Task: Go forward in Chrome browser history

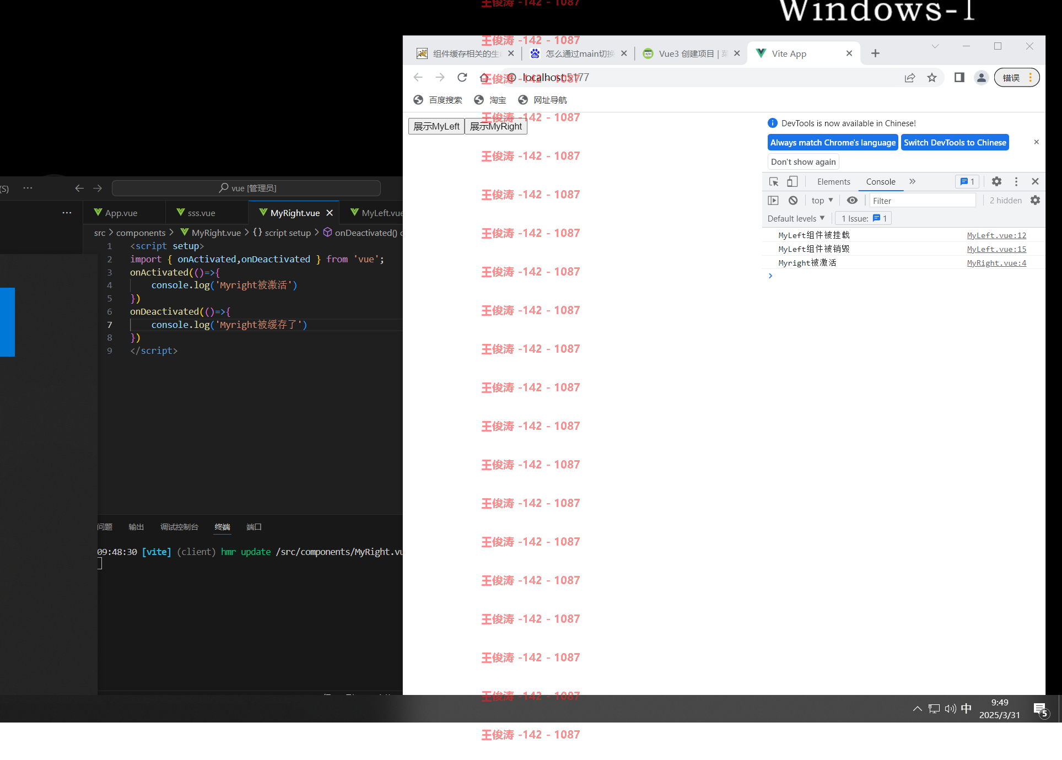Action: tap(440, 78)
